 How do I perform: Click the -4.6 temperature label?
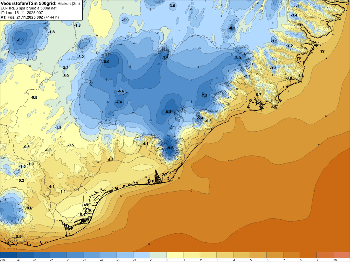120,91
